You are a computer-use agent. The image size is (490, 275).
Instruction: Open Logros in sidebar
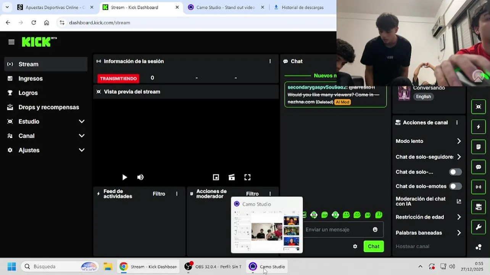pyautogui.click(x=46, y=93)
